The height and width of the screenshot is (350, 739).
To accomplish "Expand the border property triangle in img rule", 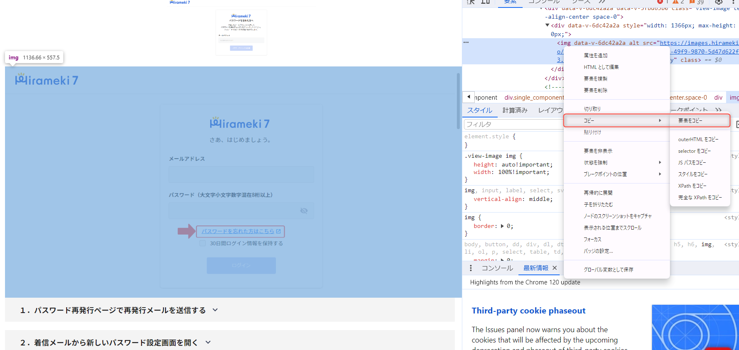I will point(502,226).
